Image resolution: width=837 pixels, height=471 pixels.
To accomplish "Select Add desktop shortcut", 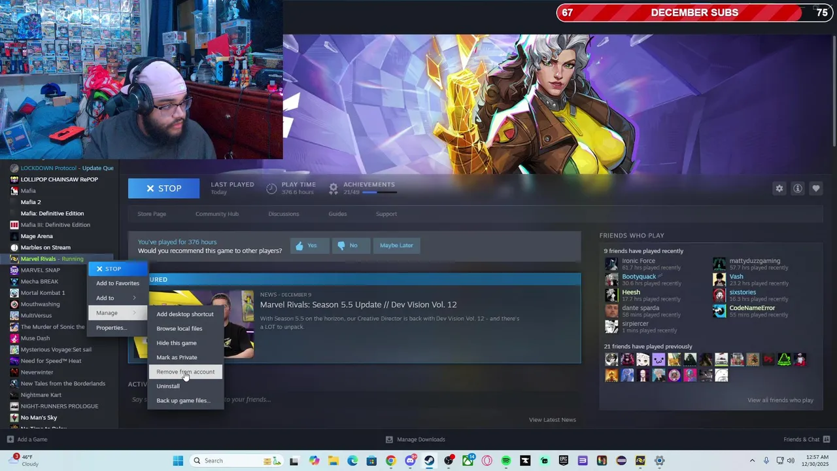I will [185, 314].
